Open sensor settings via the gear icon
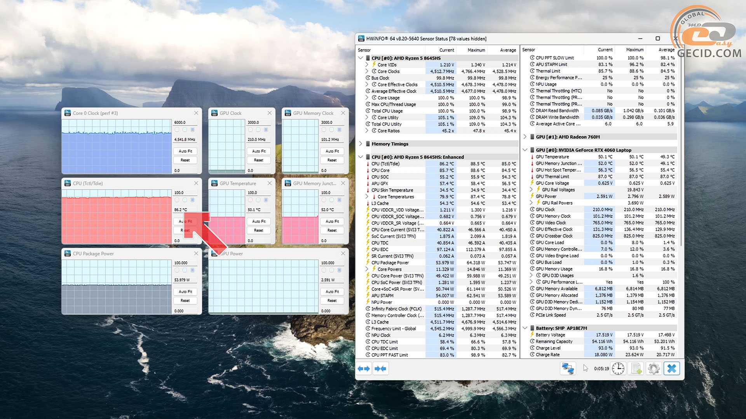746x419 pixels. 654,369
